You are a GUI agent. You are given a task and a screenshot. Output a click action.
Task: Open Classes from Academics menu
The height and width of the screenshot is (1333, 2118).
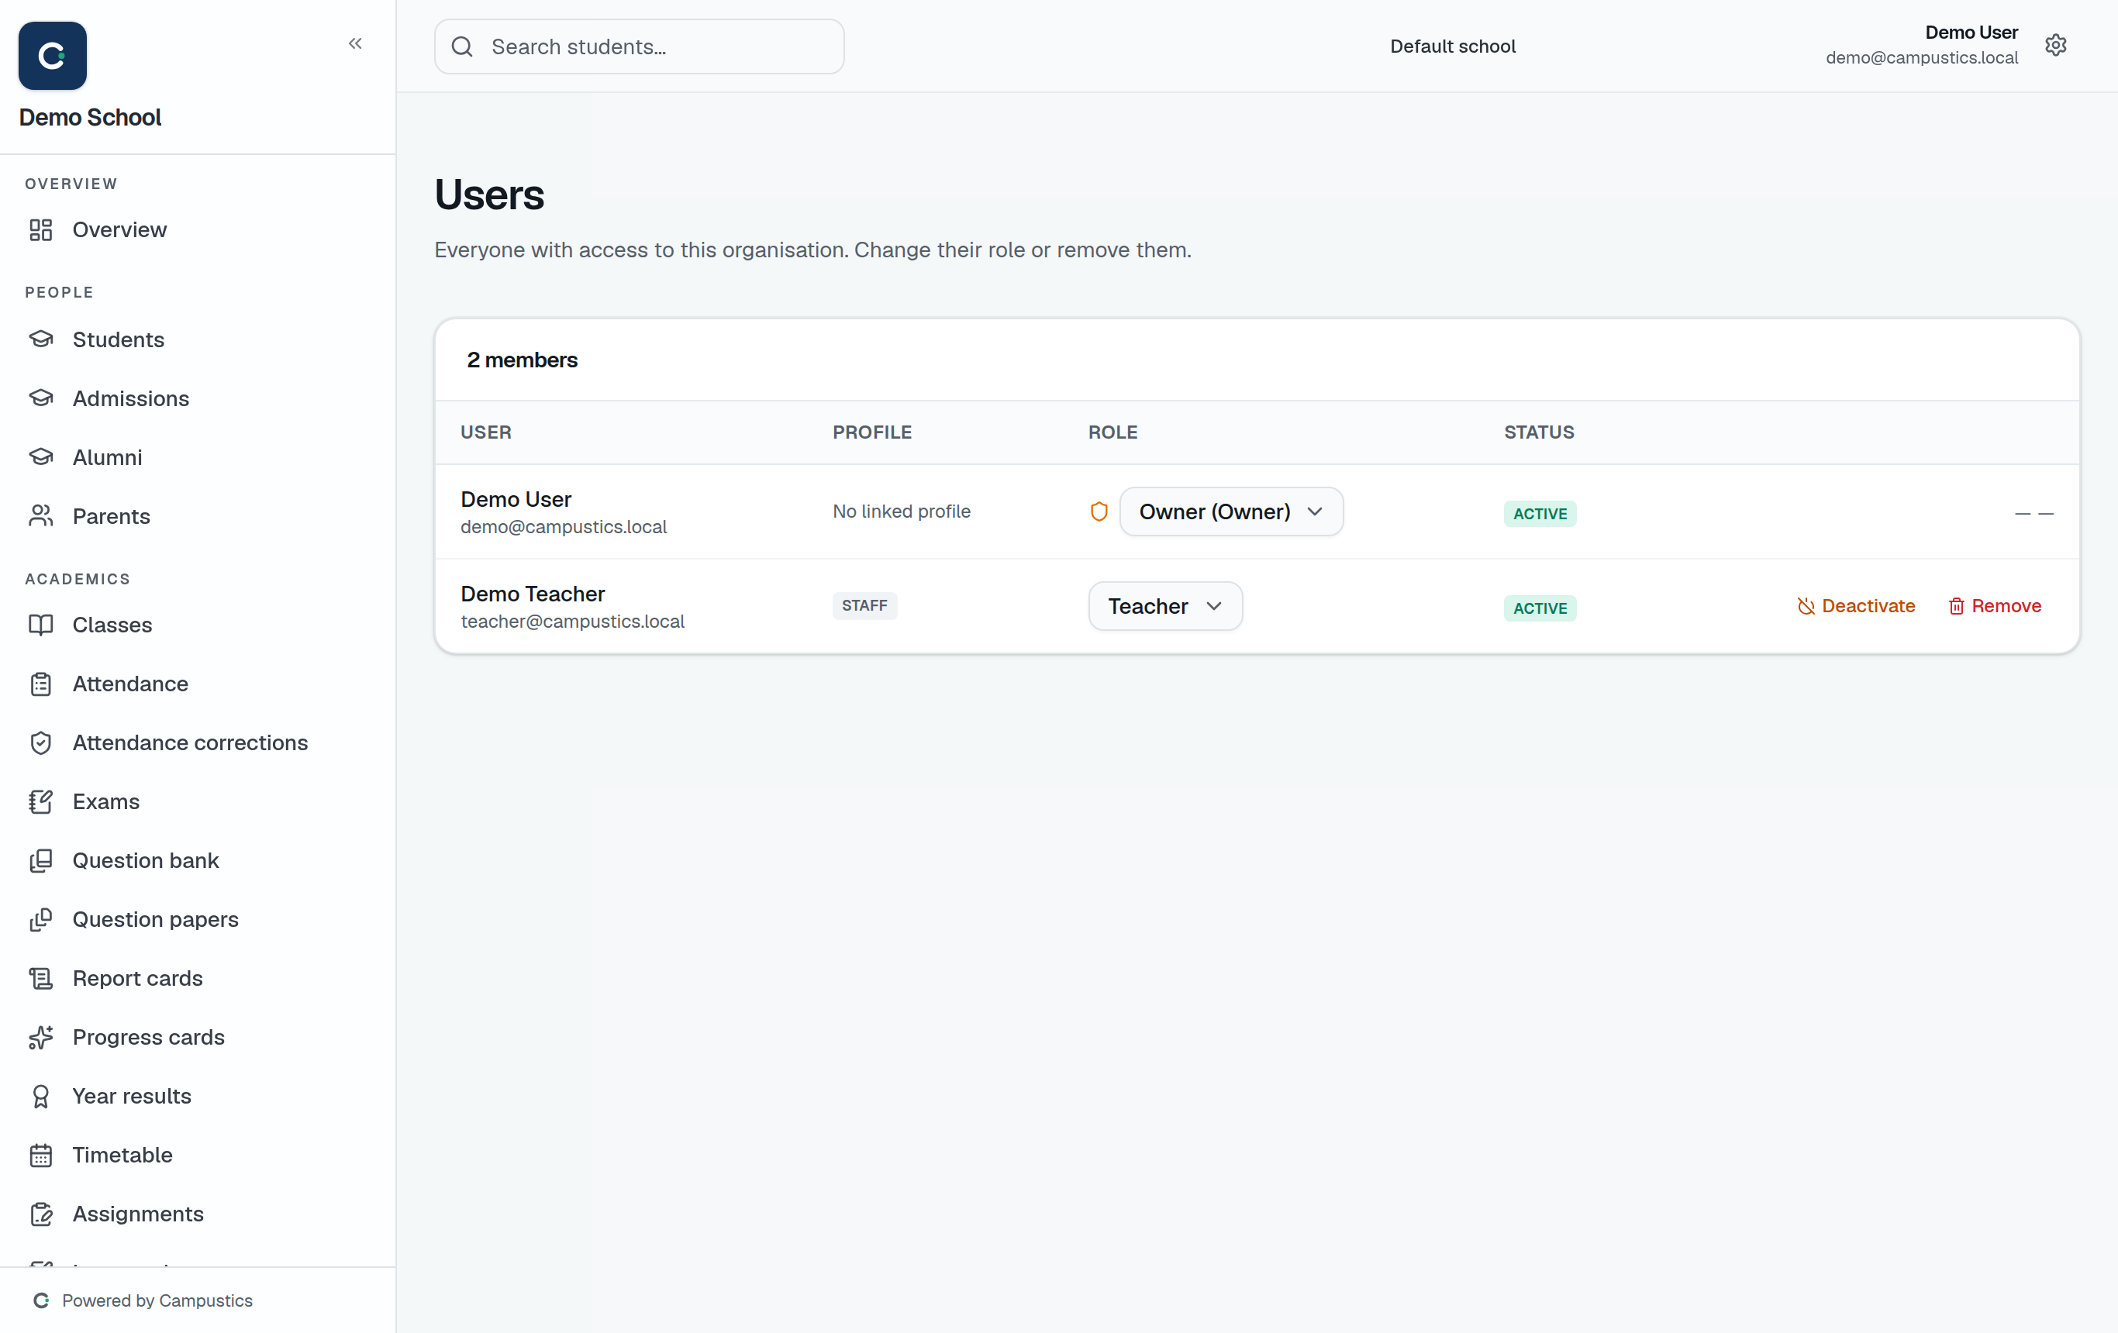click(x=112, y=625)
